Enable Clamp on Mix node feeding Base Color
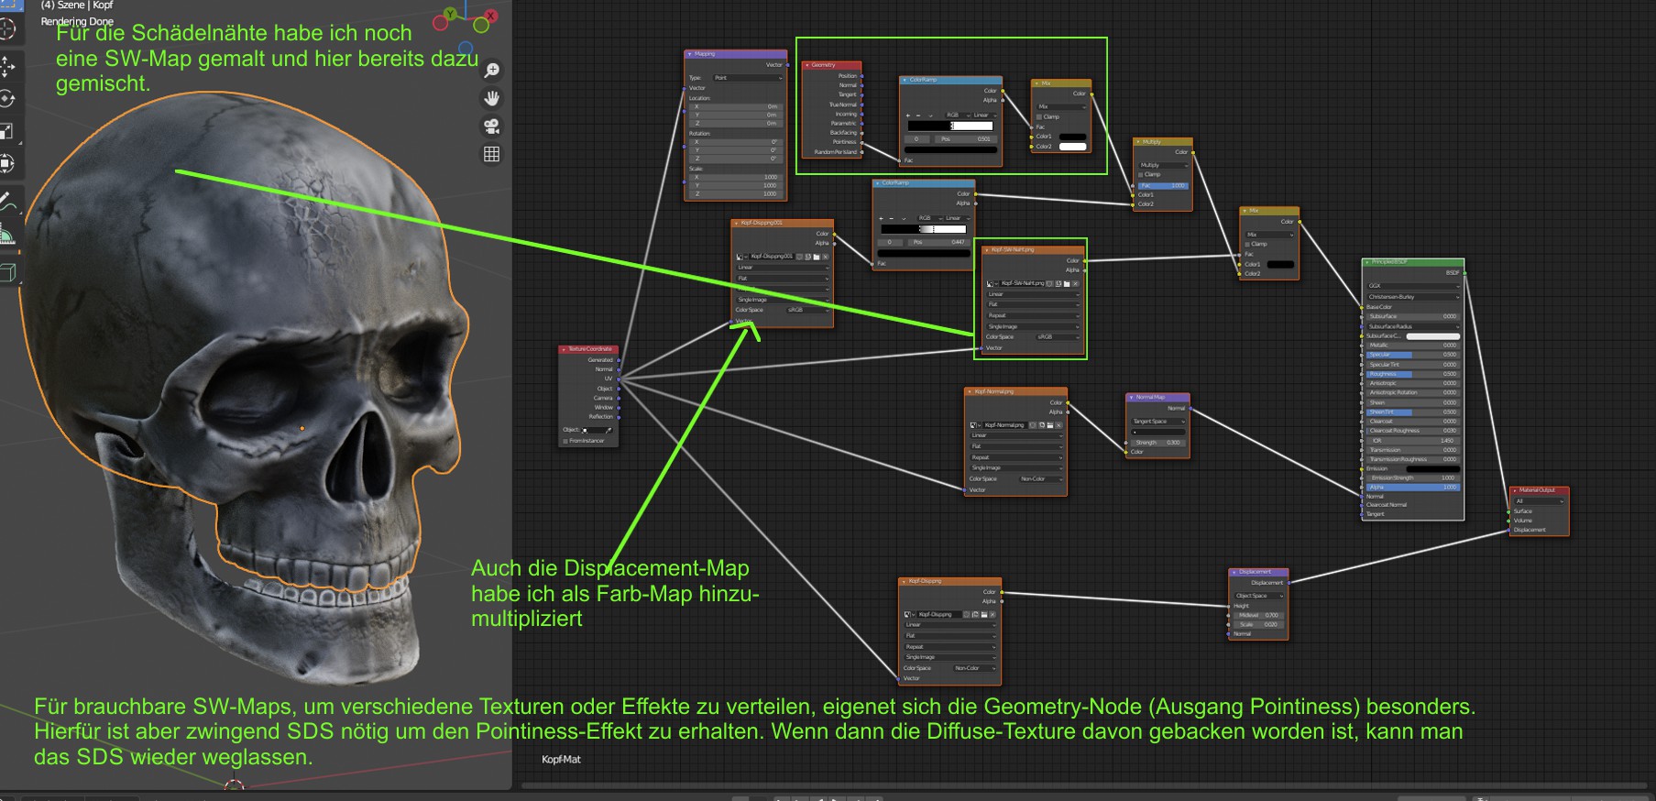The height and width of the screenshot is (801, 1656). point(1248,244)
